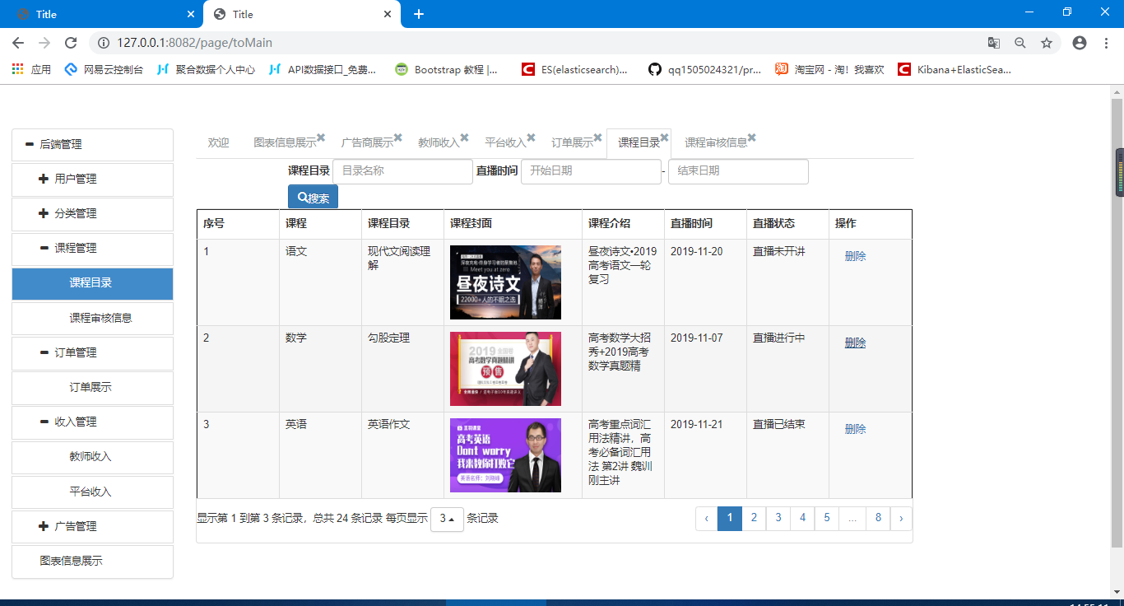This screenshot has height=606, width=1124.
Task: Expand the 用户管理 sidebar section
Action: (x=44, y=179)
